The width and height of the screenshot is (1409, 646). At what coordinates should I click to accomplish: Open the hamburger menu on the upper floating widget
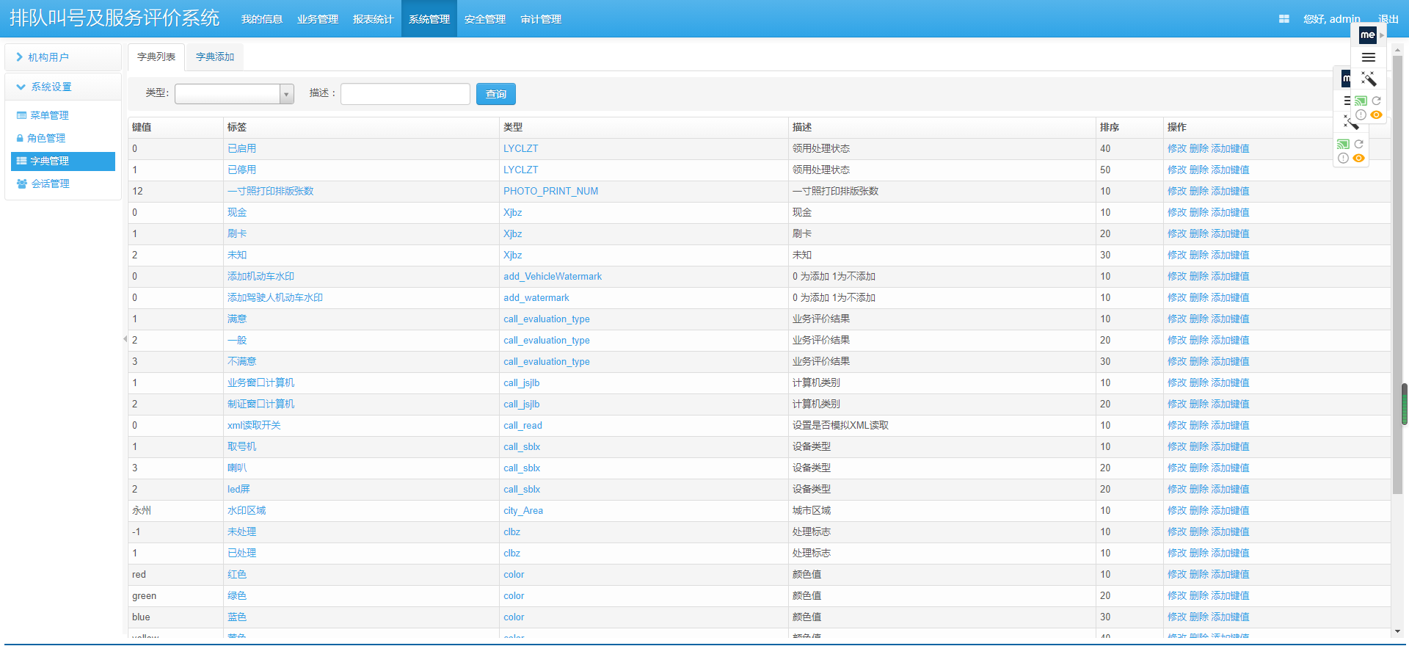tap(1369, 57)
